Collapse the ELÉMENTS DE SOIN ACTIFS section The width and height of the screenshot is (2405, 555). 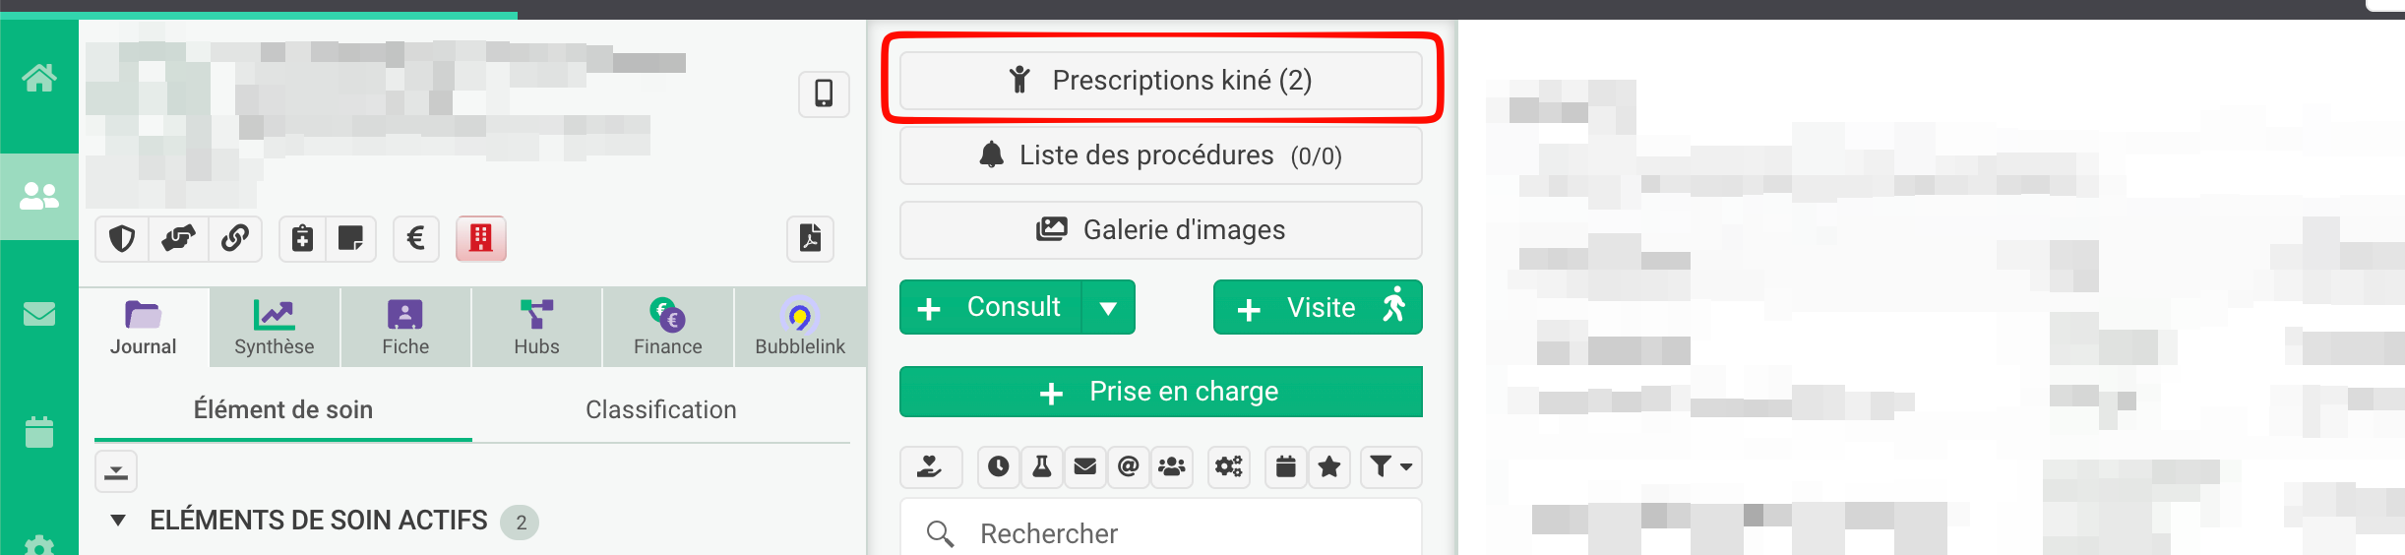click(118, 521)
